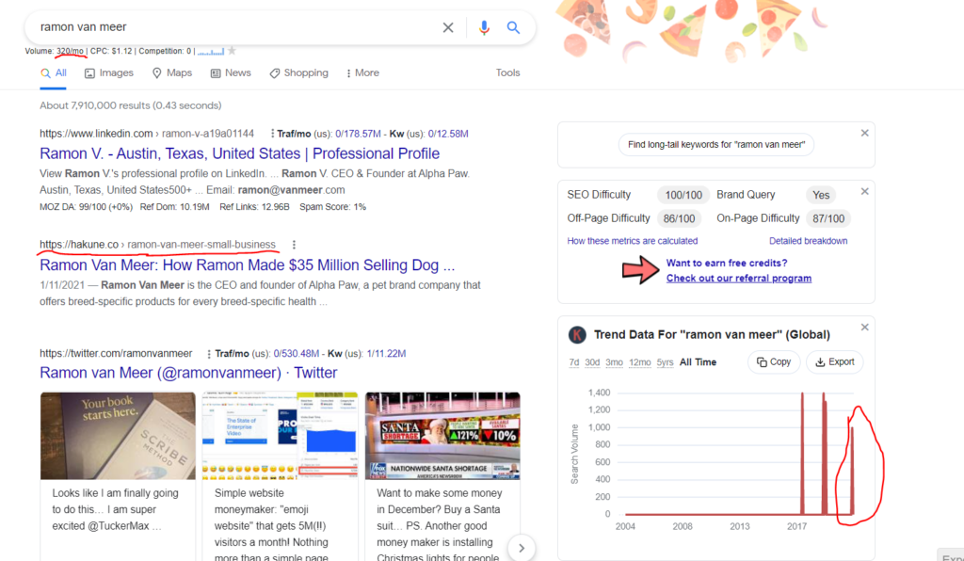Screen dimensions: 964x561
Task: Open options for hakune.co result
Action: pos(294,245)
